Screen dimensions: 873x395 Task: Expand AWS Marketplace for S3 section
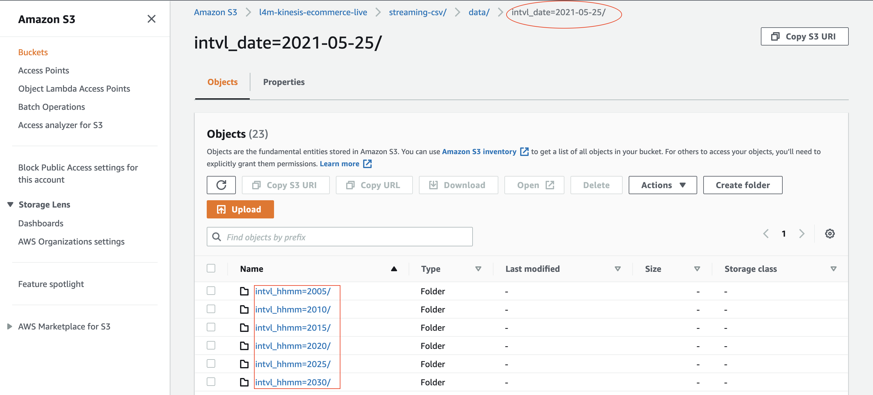pyautogui.click(x=9, y=326)
